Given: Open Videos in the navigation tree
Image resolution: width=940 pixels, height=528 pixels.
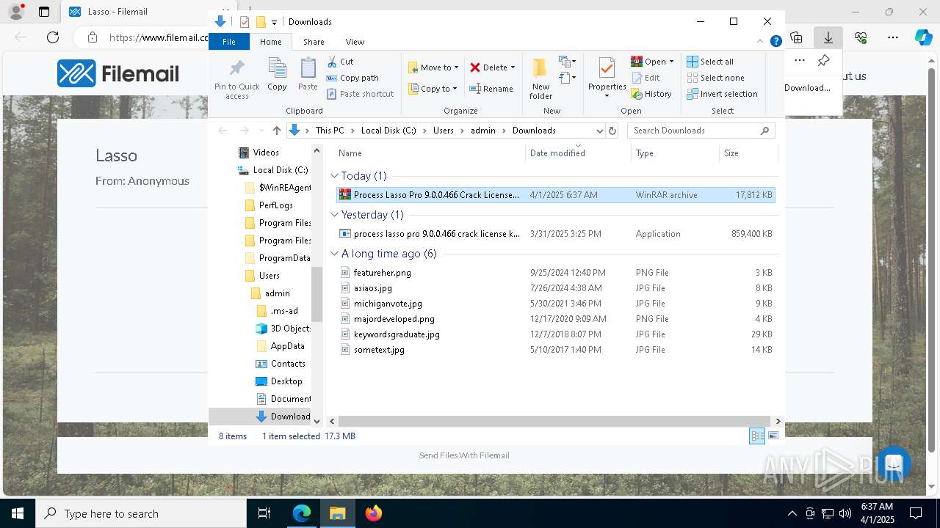Looking at the screenshot, I should pos(258,153).
